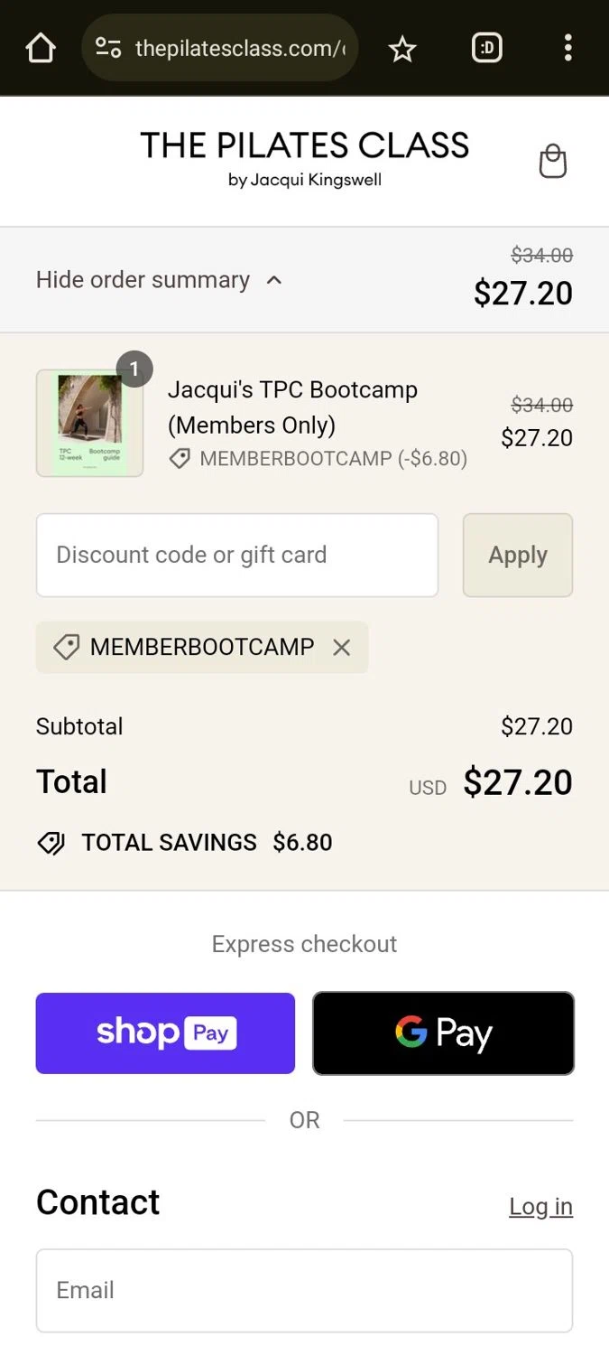Open site info icon in address bar
This screenshot has width=609, height=1355.
point(109,48)
